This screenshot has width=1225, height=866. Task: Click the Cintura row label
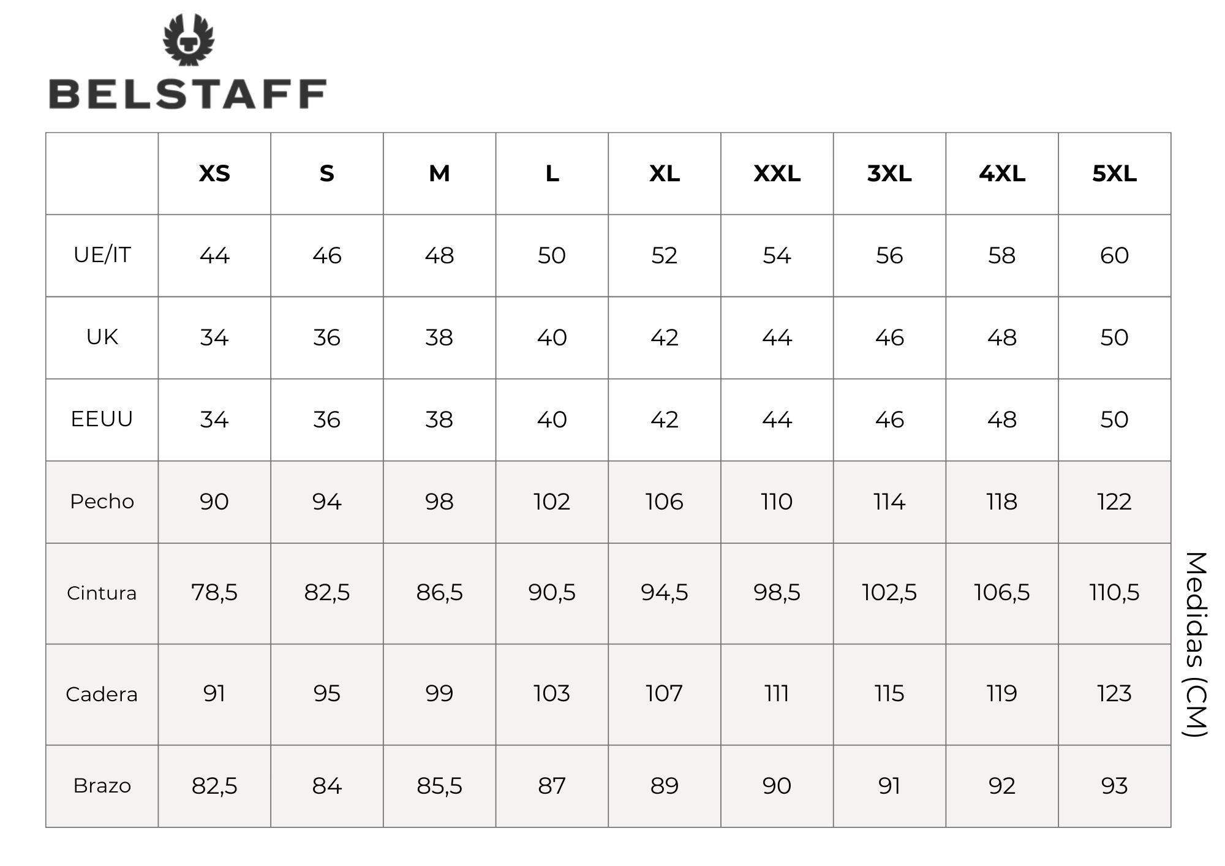pyautogui.click(x=102, y=593)
